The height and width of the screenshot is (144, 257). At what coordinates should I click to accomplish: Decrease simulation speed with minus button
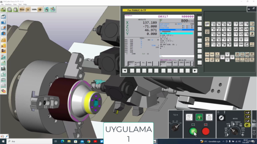tap(28, 10)
